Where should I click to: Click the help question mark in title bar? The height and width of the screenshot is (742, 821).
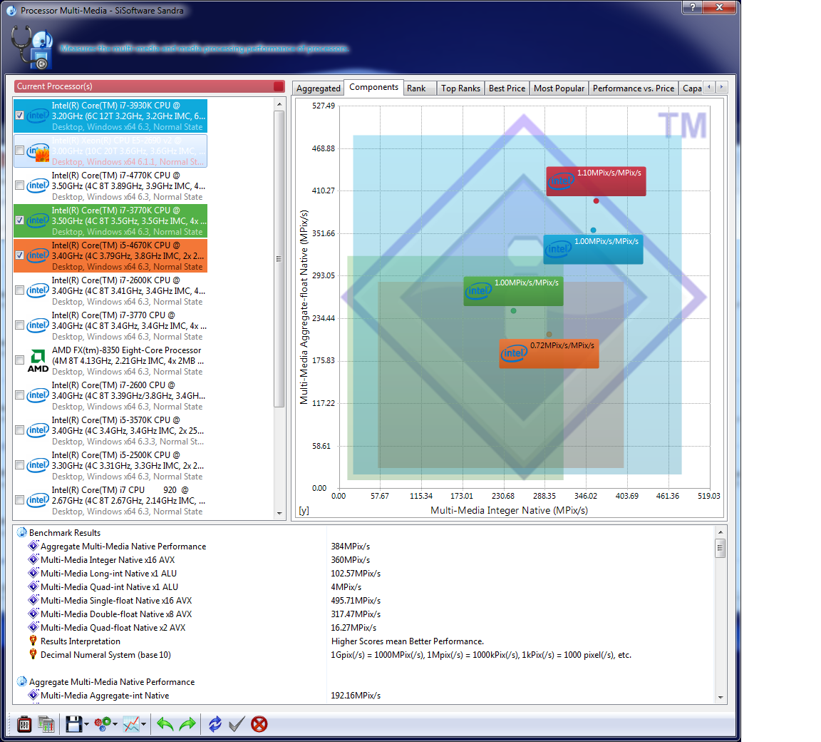[693, 7]
